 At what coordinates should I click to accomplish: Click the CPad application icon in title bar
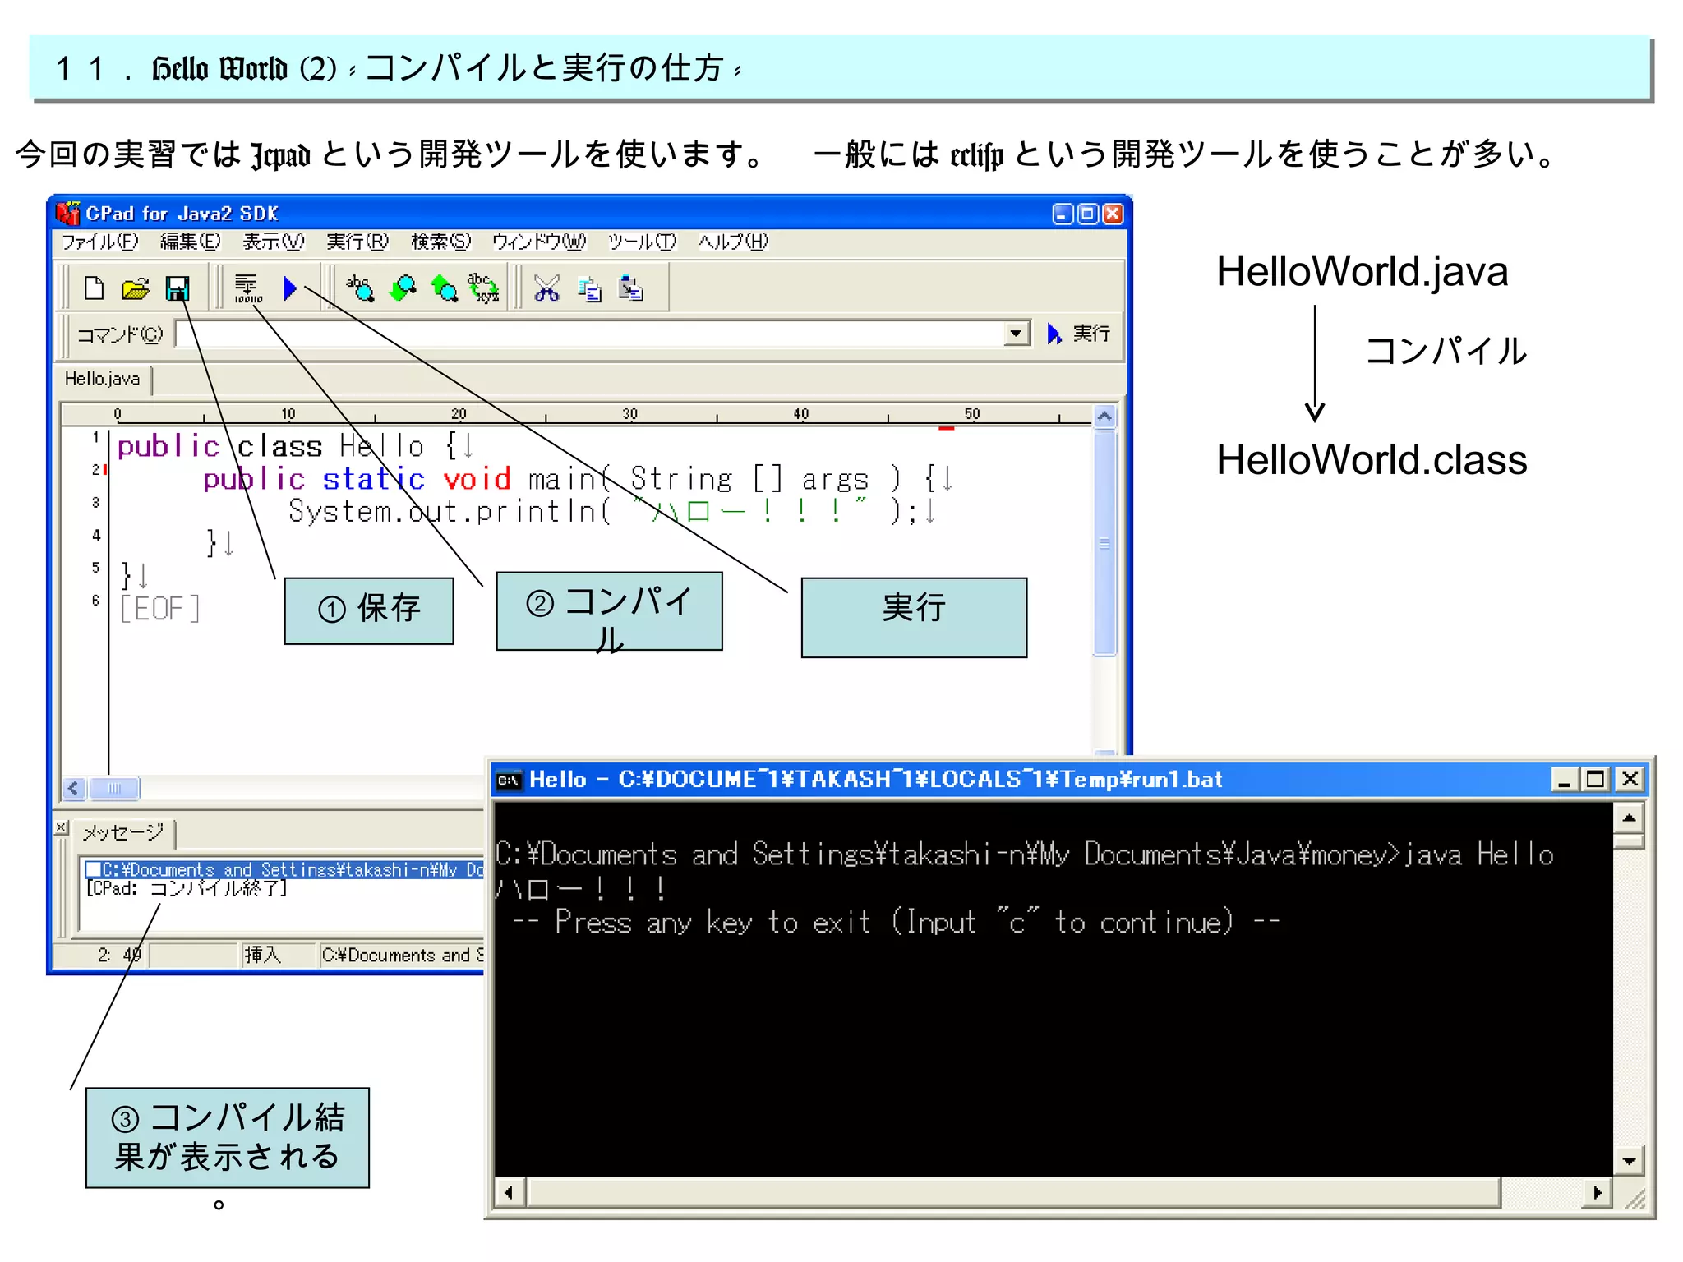point(67,214)
